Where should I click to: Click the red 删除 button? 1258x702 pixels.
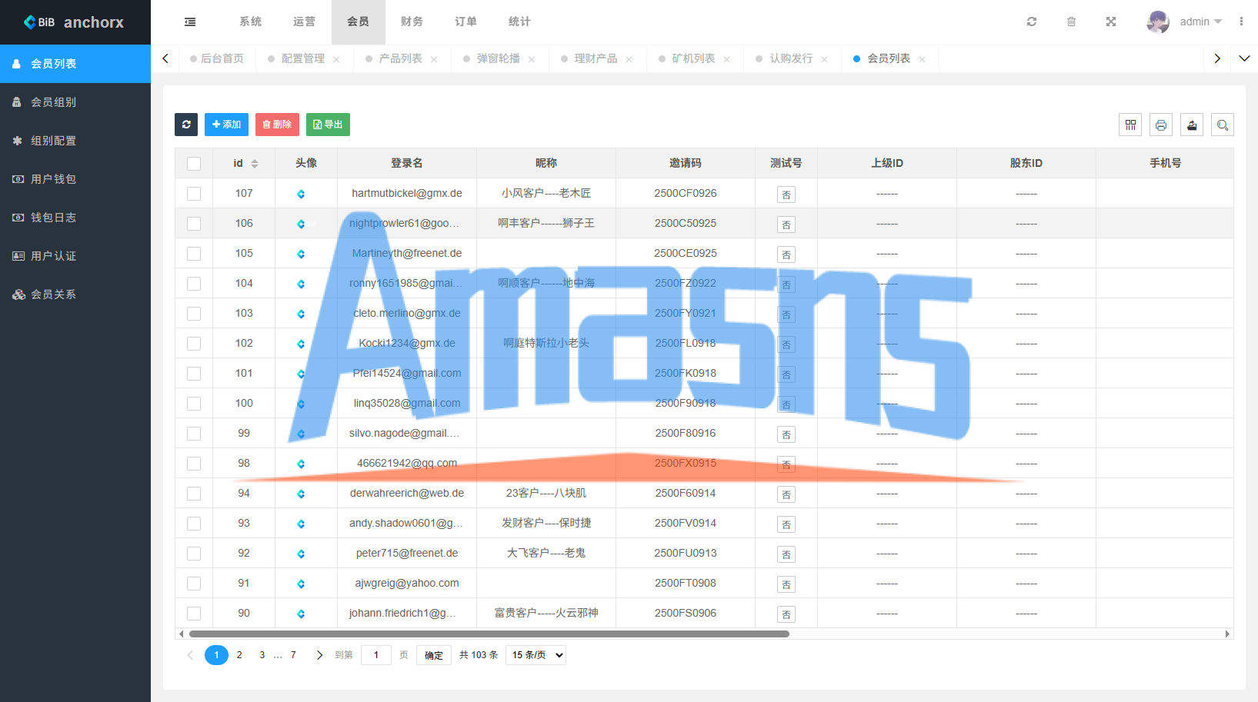[277, 125]
